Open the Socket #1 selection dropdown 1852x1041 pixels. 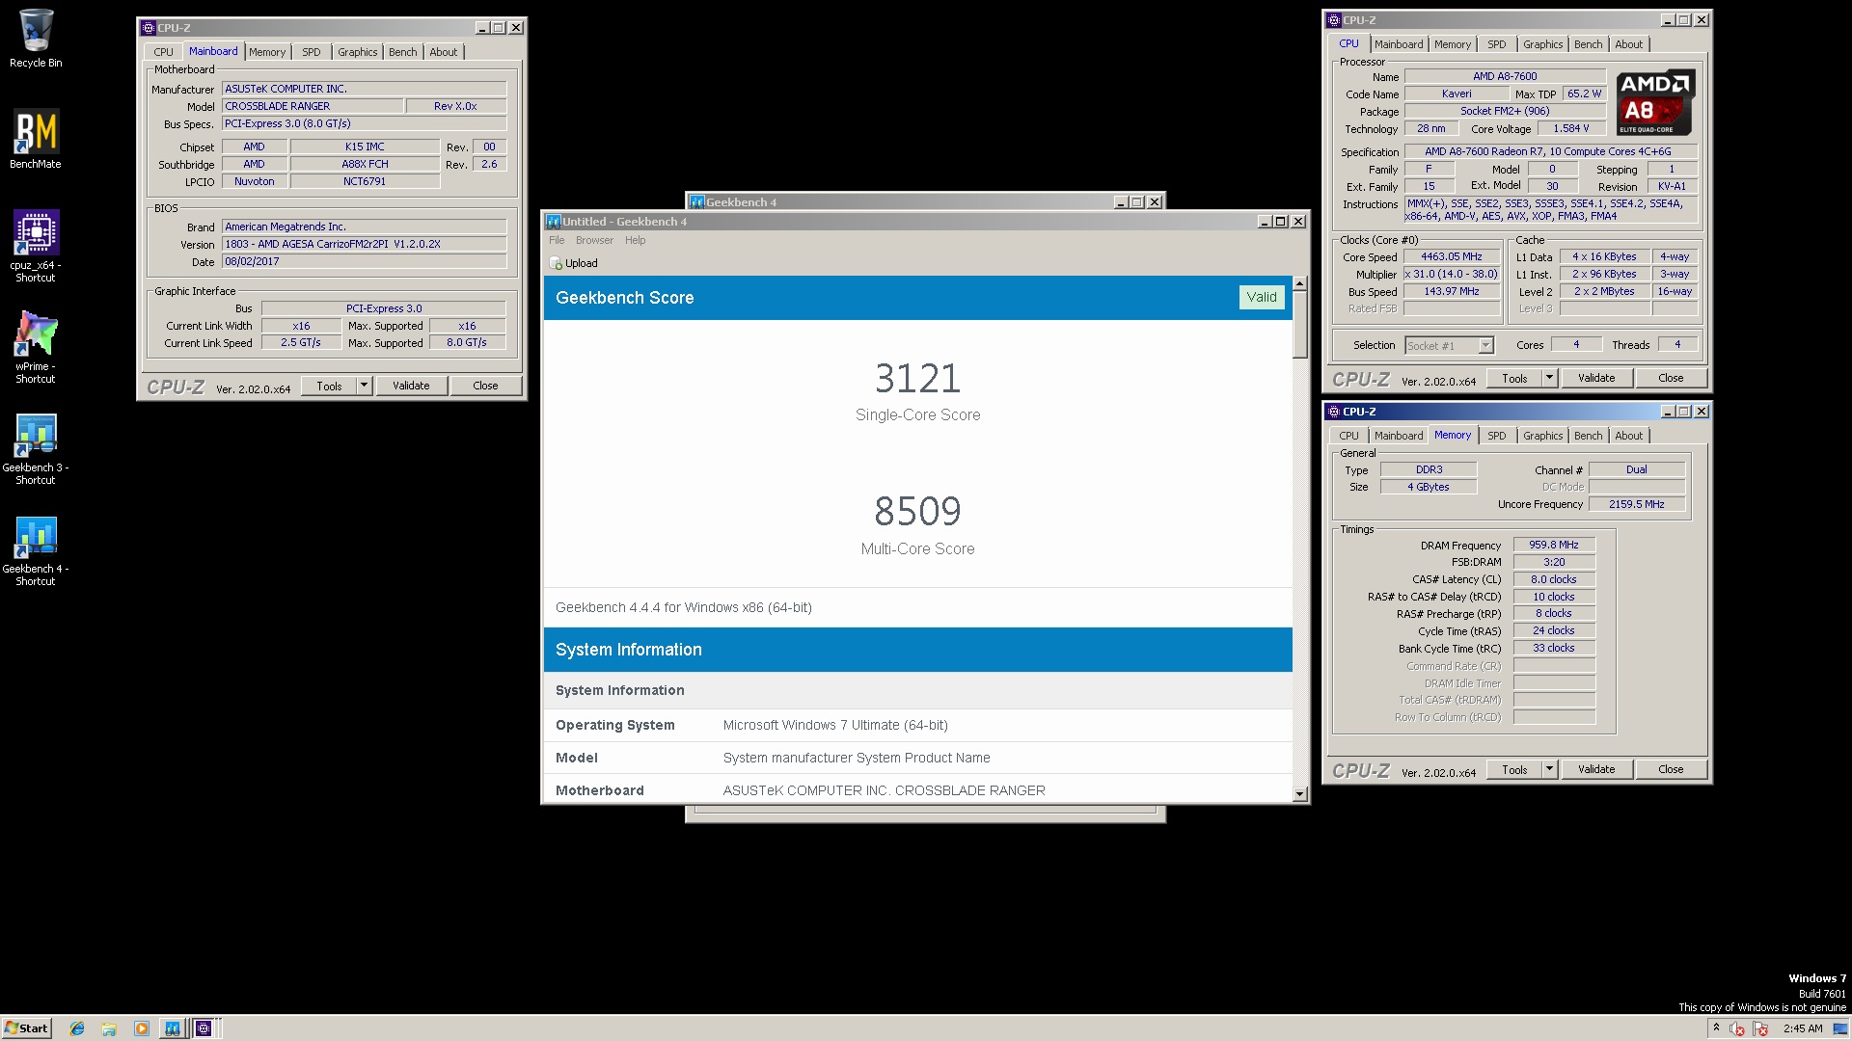point(1449,345)
